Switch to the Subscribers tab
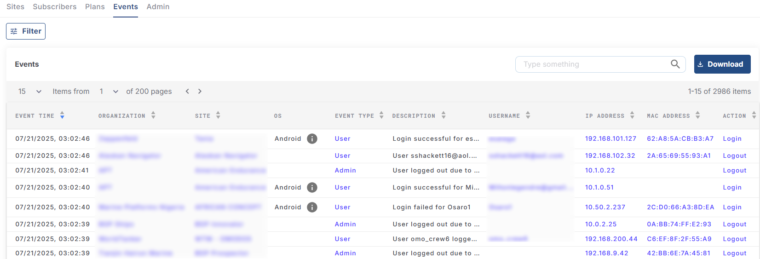This screenshot has width=760, height=259. pyautogui.click(x=55, y=7)
